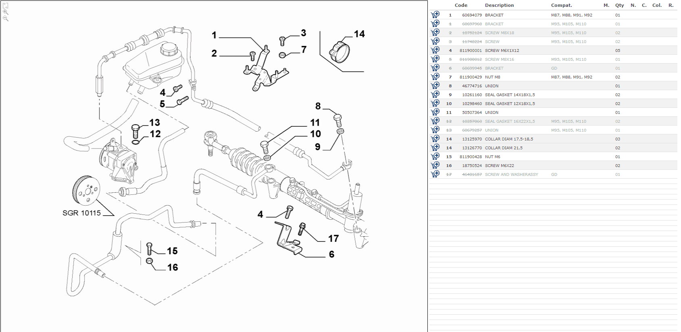Zoom out of the parts diagram
The width and height of the screenshot is (681, 332).
pos(6,19)
